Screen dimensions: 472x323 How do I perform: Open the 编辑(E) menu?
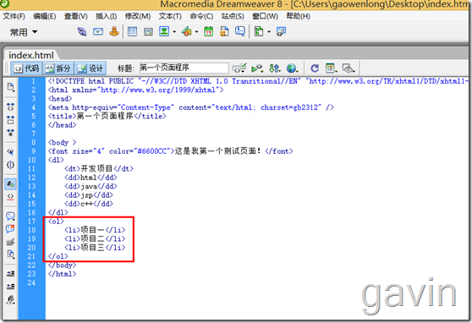45,16
